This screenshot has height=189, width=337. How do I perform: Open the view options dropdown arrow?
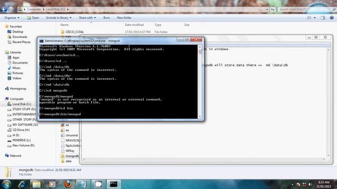coord(315,18)
